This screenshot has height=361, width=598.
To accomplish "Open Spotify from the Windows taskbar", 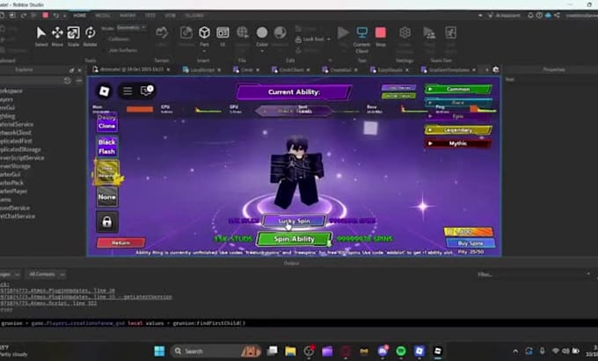I will 401,350.
